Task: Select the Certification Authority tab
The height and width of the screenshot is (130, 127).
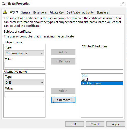Action: (x=80, y=12)
